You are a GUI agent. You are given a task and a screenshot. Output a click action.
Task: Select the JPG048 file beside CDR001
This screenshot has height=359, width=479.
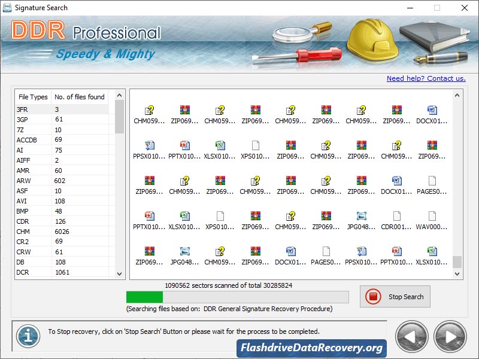pos(362,216)
